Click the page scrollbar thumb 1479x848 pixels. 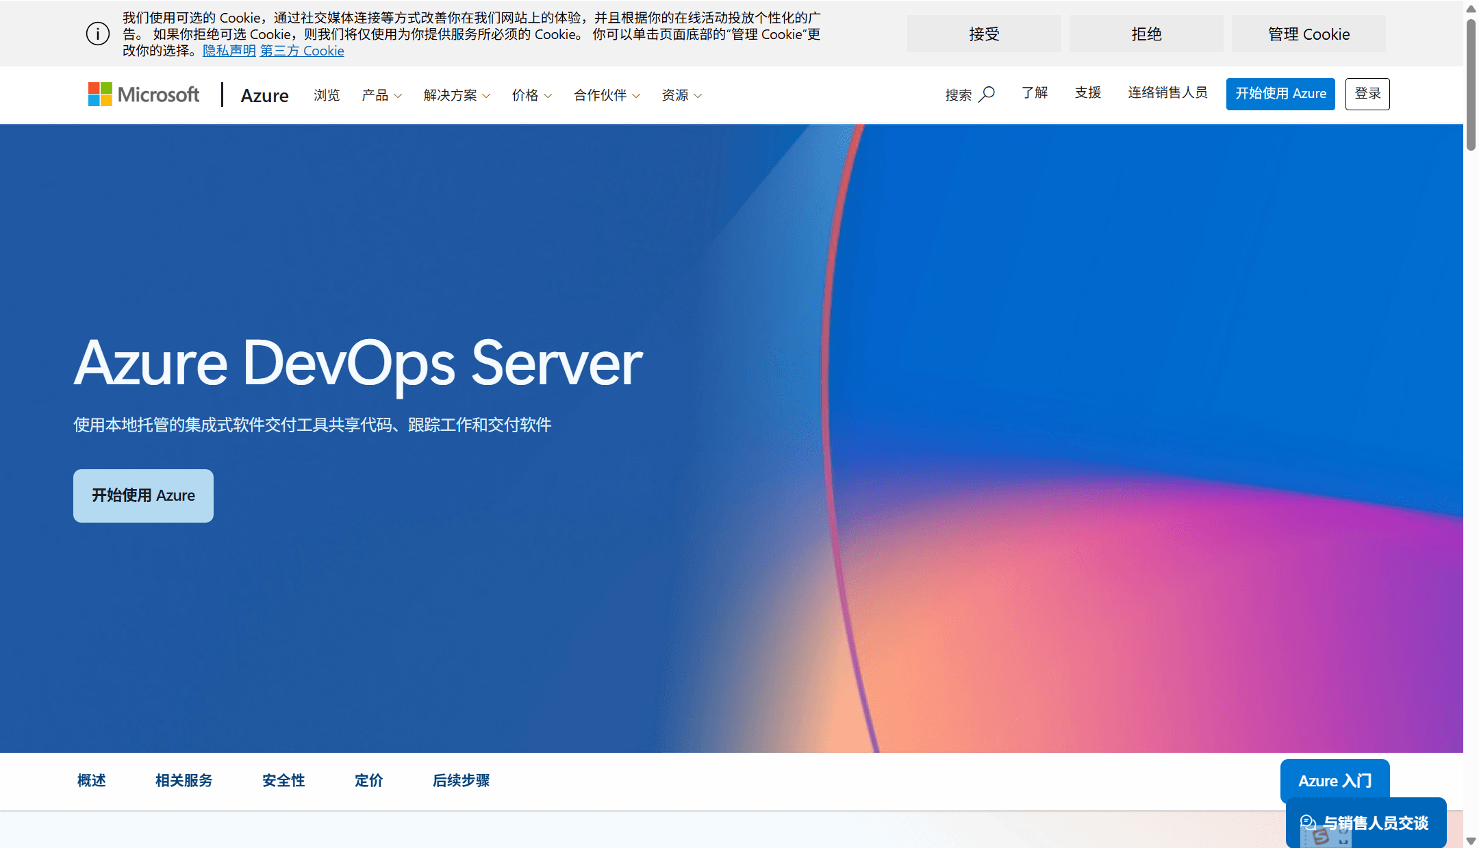click(x=1471, y=84)
